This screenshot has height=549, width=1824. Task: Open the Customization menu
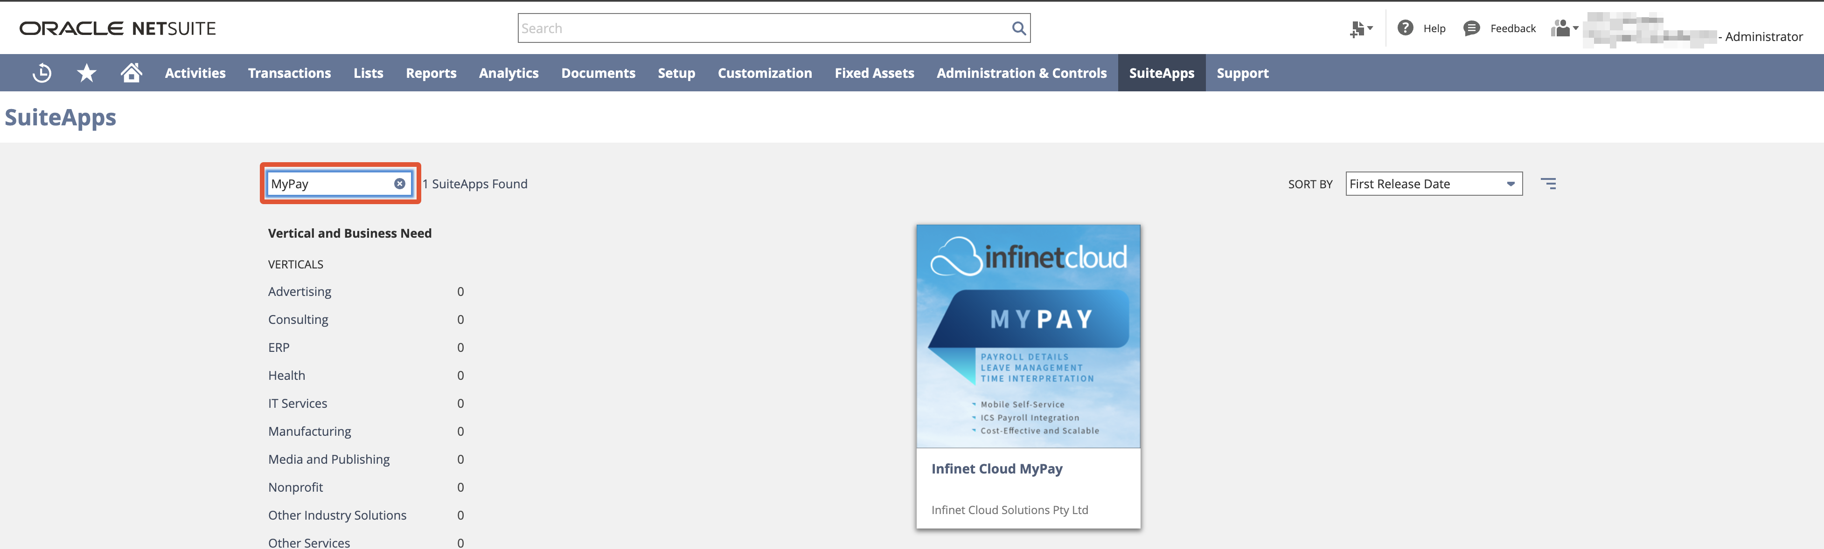tap(764, 72)
